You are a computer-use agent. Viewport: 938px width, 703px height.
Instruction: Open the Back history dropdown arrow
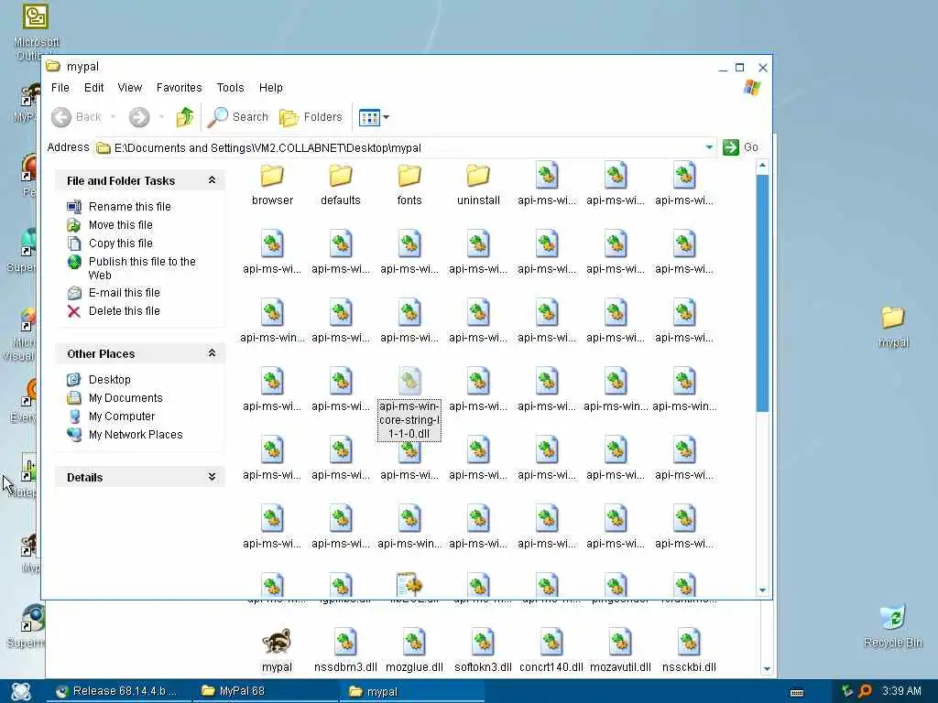113,117
